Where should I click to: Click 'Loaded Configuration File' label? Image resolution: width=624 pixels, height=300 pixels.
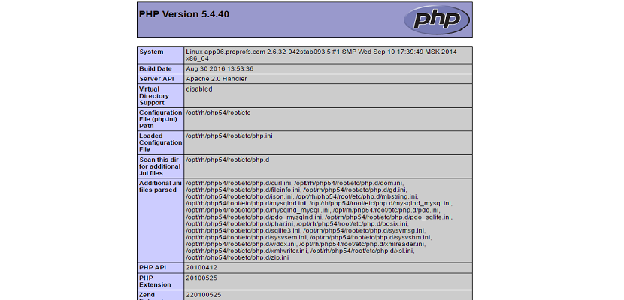[x=160, y=142]
